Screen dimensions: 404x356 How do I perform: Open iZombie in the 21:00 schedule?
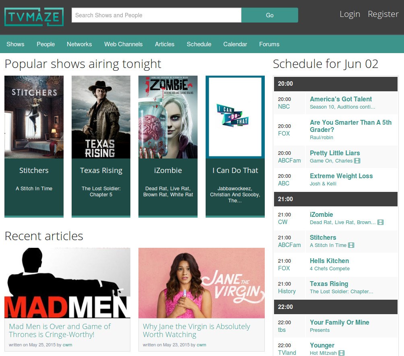coord(321,214)
